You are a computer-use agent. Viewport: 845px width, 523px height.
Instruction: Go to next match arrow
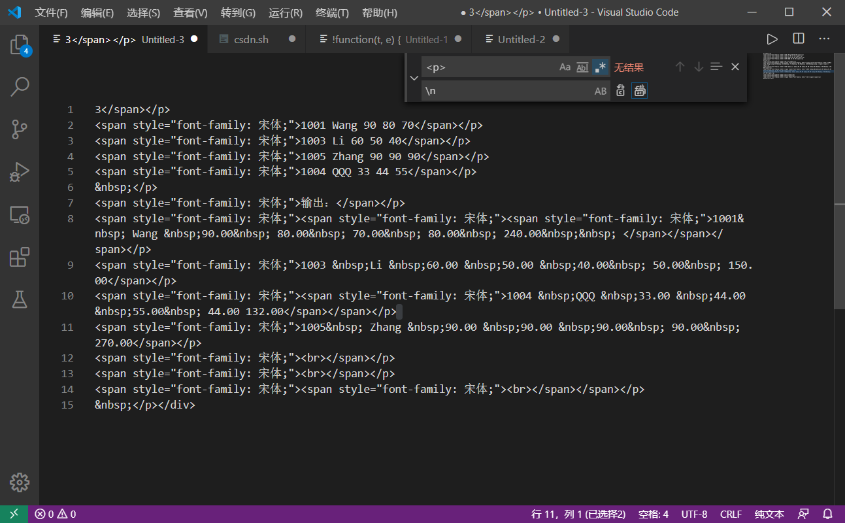[699, 67]
